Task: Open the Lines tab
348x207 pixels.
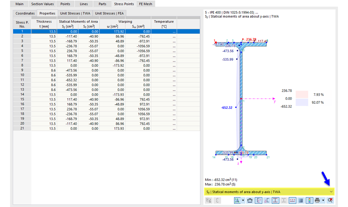Action: coord(84,4)
